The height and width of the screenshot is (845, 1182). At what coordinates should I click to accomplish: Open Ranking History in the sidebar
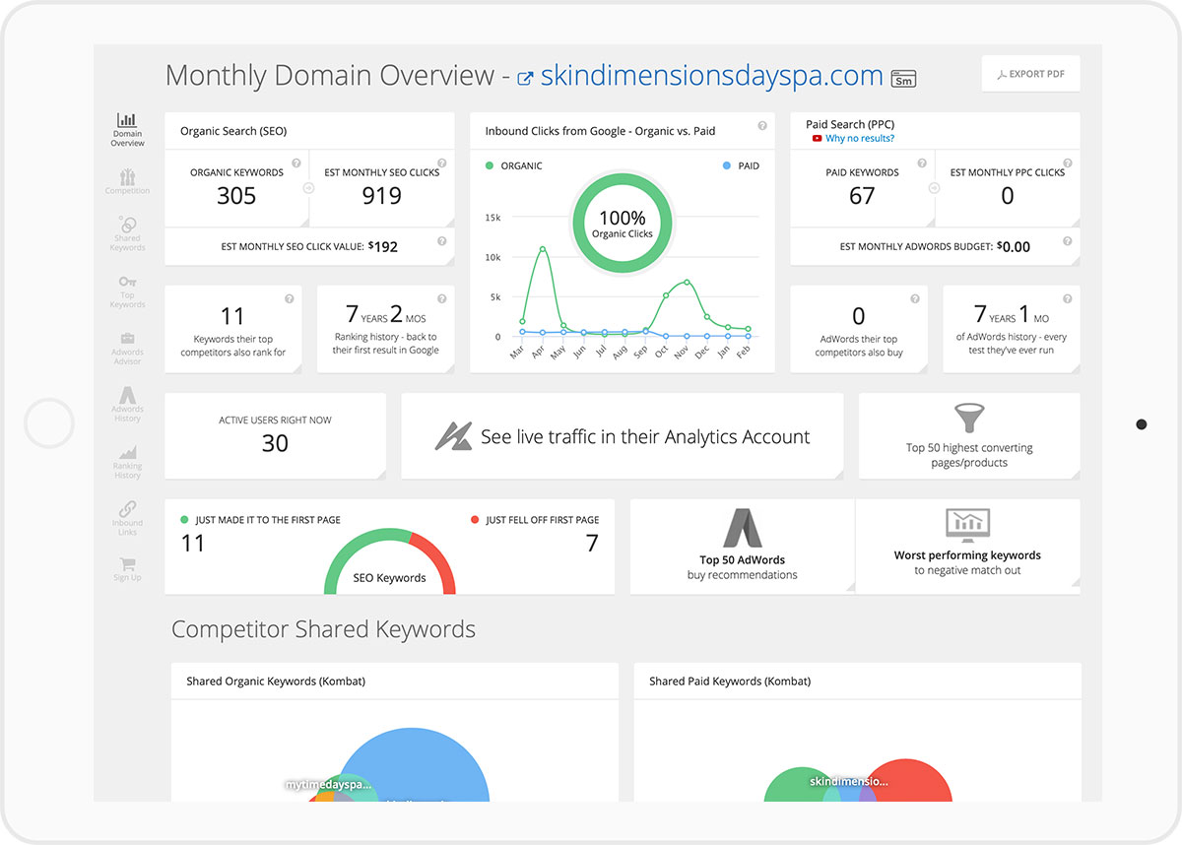pyautogui.click(x=127, y=463)
